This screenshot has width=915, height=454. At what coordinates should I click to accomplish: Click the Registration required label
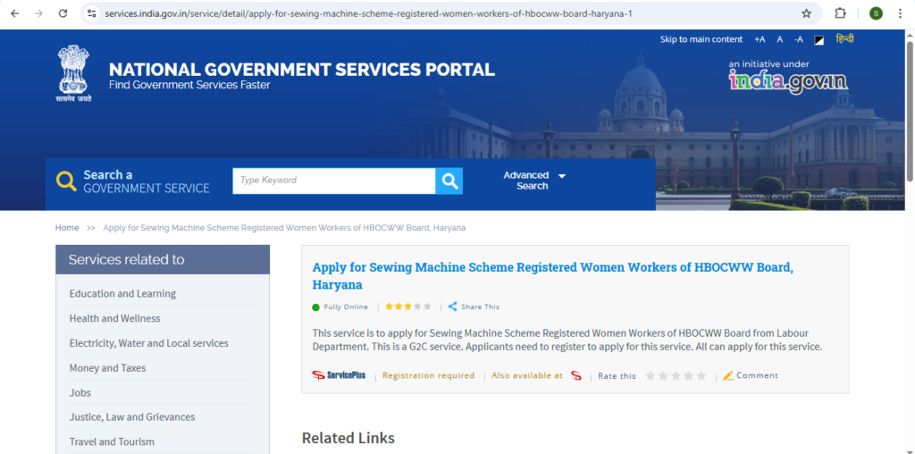click(x=428, y=375)
